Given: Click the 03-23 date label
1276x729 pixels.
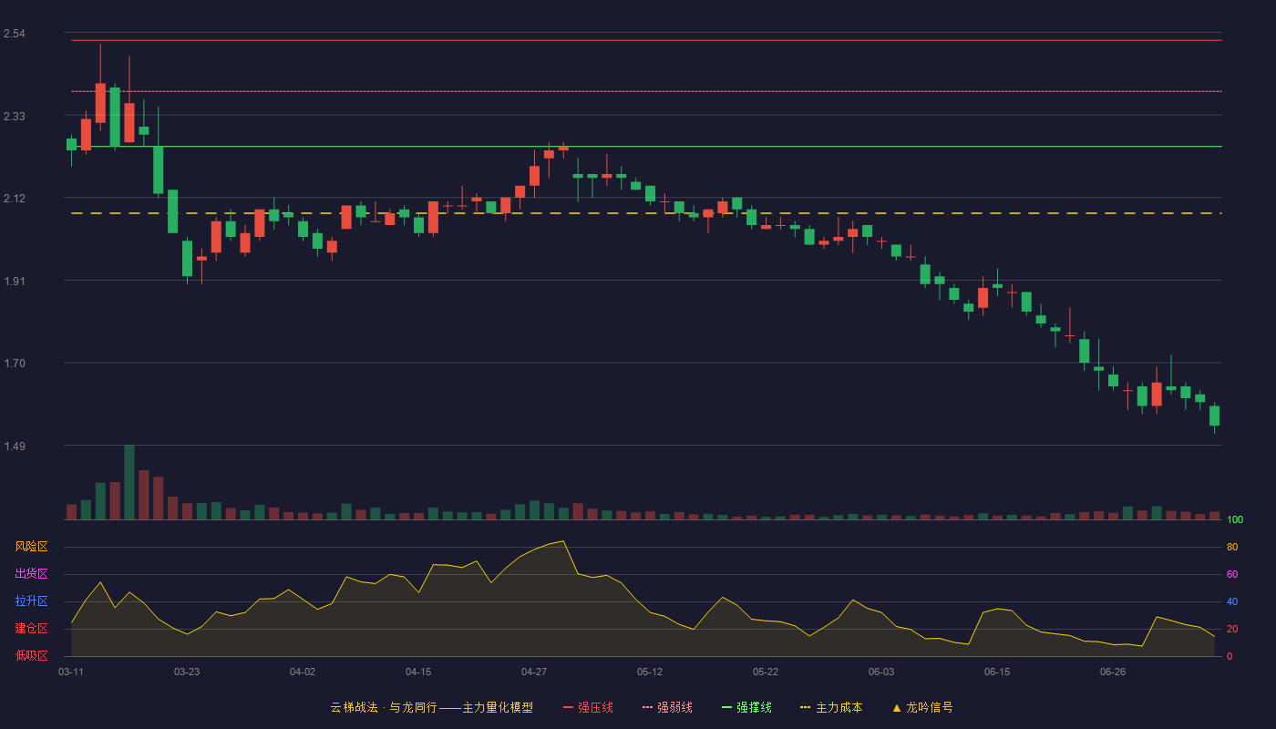Looking at the screenshot, I should pyautogui.click(x=187, y=672).
